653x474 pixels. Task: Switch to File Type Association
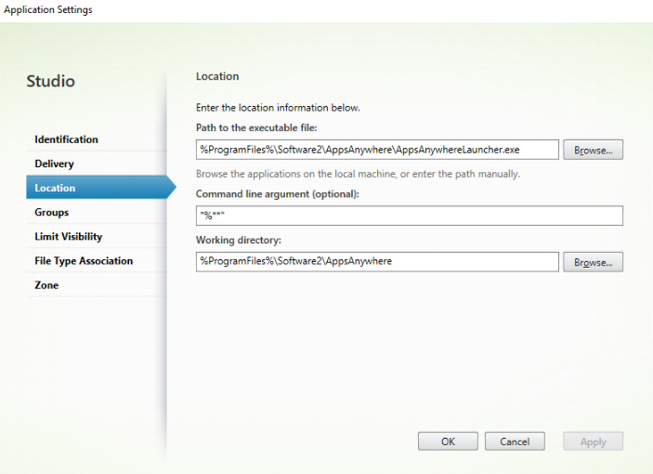[x=84, y=260]
